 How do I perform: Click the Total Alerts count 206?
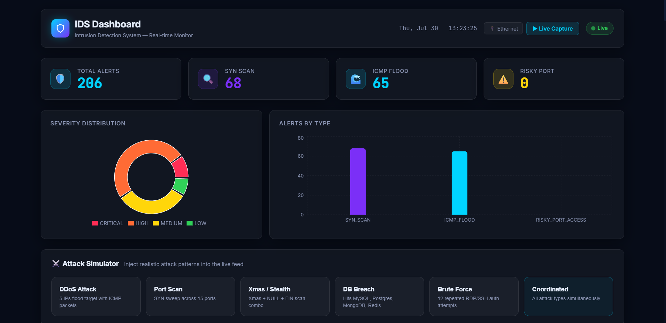[90, 83]
